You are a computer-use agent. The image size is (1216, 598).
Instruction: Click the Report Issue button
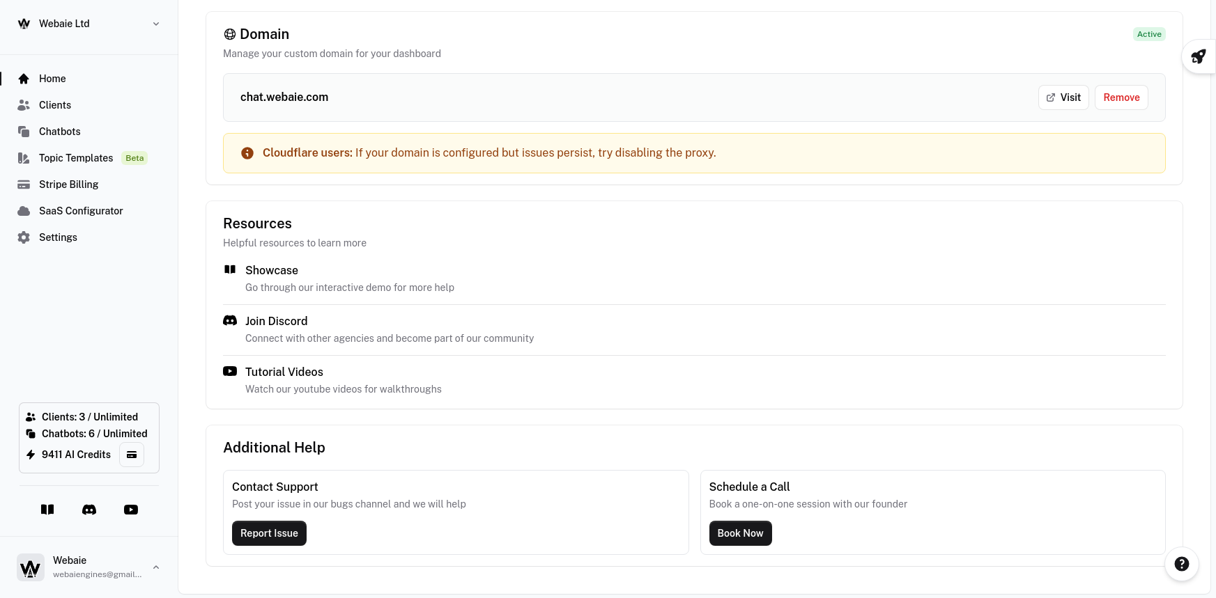(x=269, y=533)
